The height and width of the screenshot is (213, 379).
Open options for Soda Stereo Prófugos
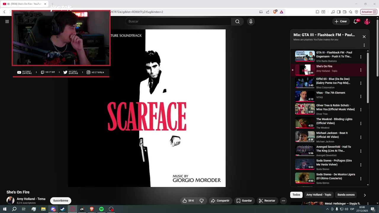click(361, 165)
